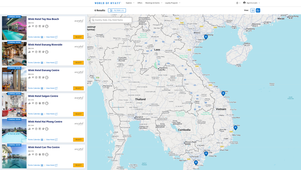Screen dimensions: 301x170
Task: Click the World of Hyatt logo
Action: click(x=108, y=3)
